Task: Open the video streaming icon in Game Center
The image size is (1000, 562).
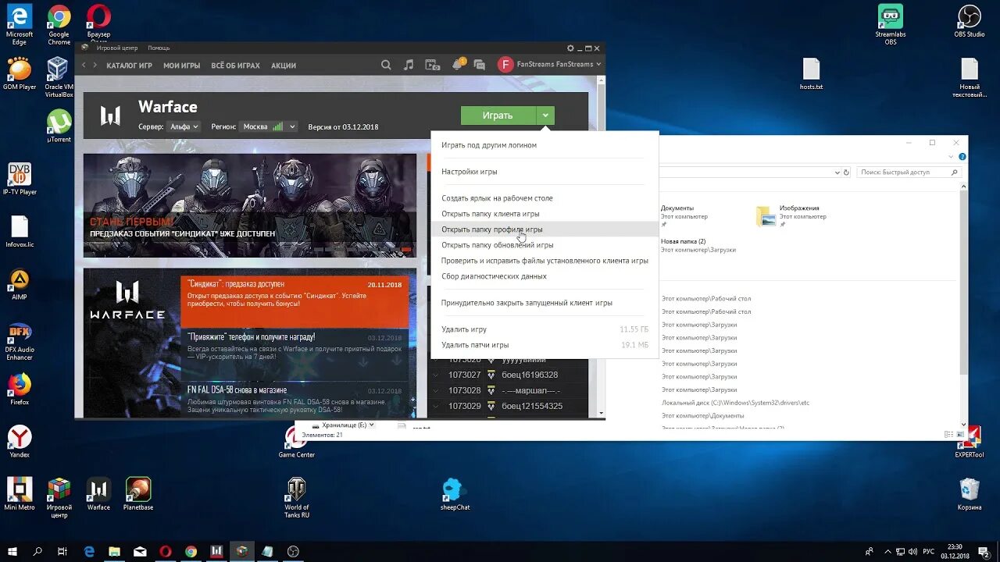Action: [x=432, y=65]
